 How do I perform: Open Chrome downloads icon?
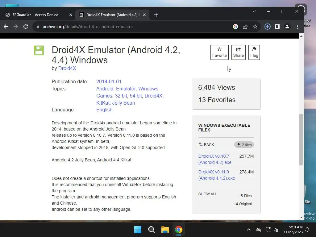(268, 27)
